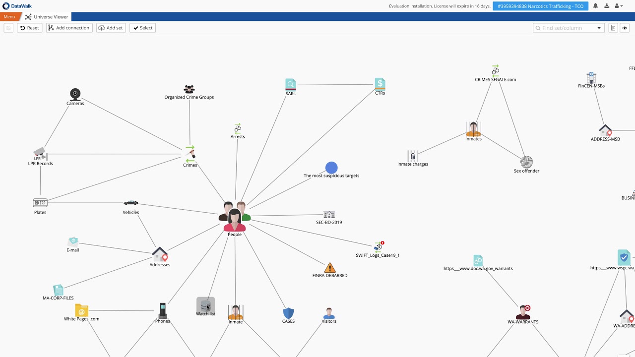This screenshot has height=357, width=635.
Task: Toggle the eye visibility button
Action: point(625,28)
